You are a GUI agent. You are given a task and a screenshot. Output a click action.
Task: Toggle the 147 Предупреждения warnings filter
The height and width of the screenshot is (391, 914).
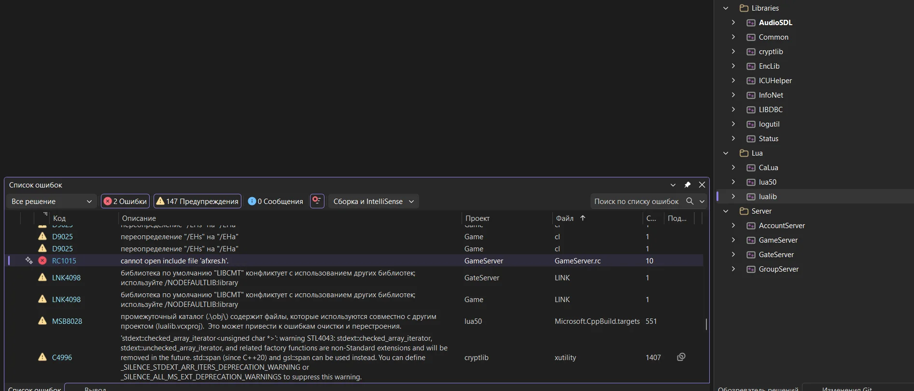(x=197, y=201)
